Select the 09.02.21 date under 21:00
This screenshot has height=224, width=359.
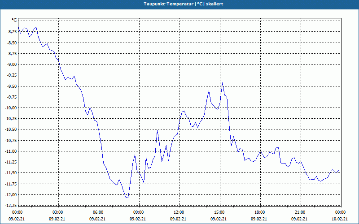click(x=299, y=219)
